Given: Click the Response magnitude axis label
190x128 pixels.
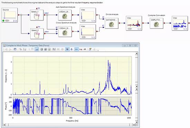Looking at the screenshot, I should tap(6, 76).
